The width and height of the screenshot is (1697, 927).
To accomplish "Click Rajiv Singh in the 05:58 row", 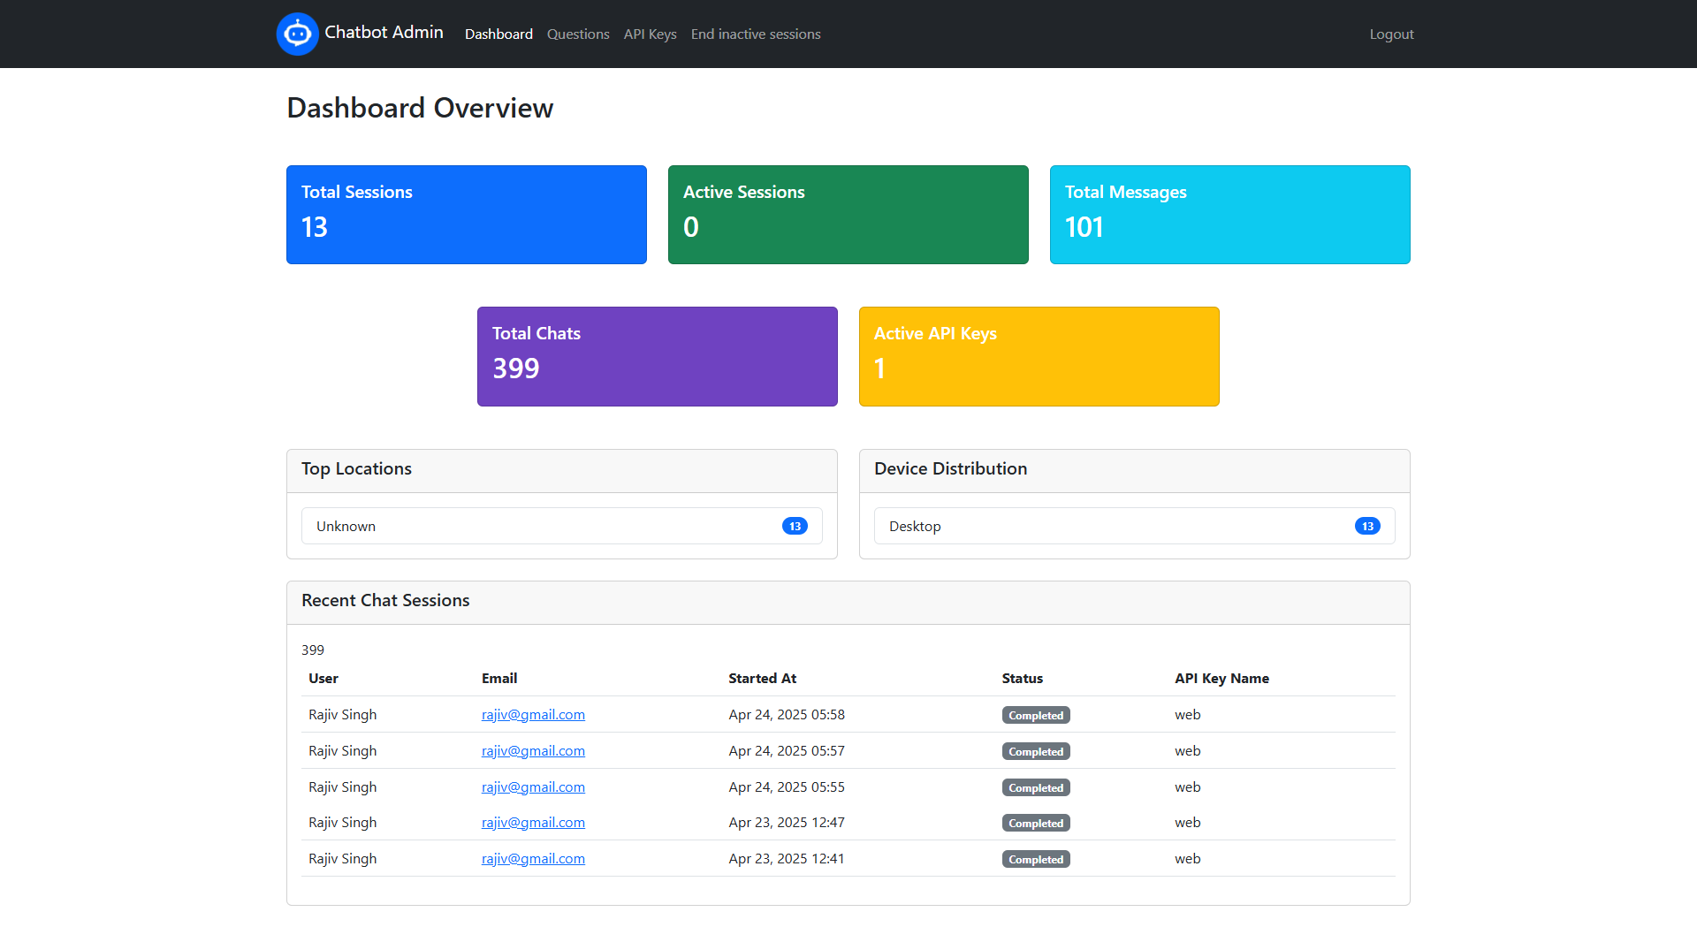I will [342, 714].
